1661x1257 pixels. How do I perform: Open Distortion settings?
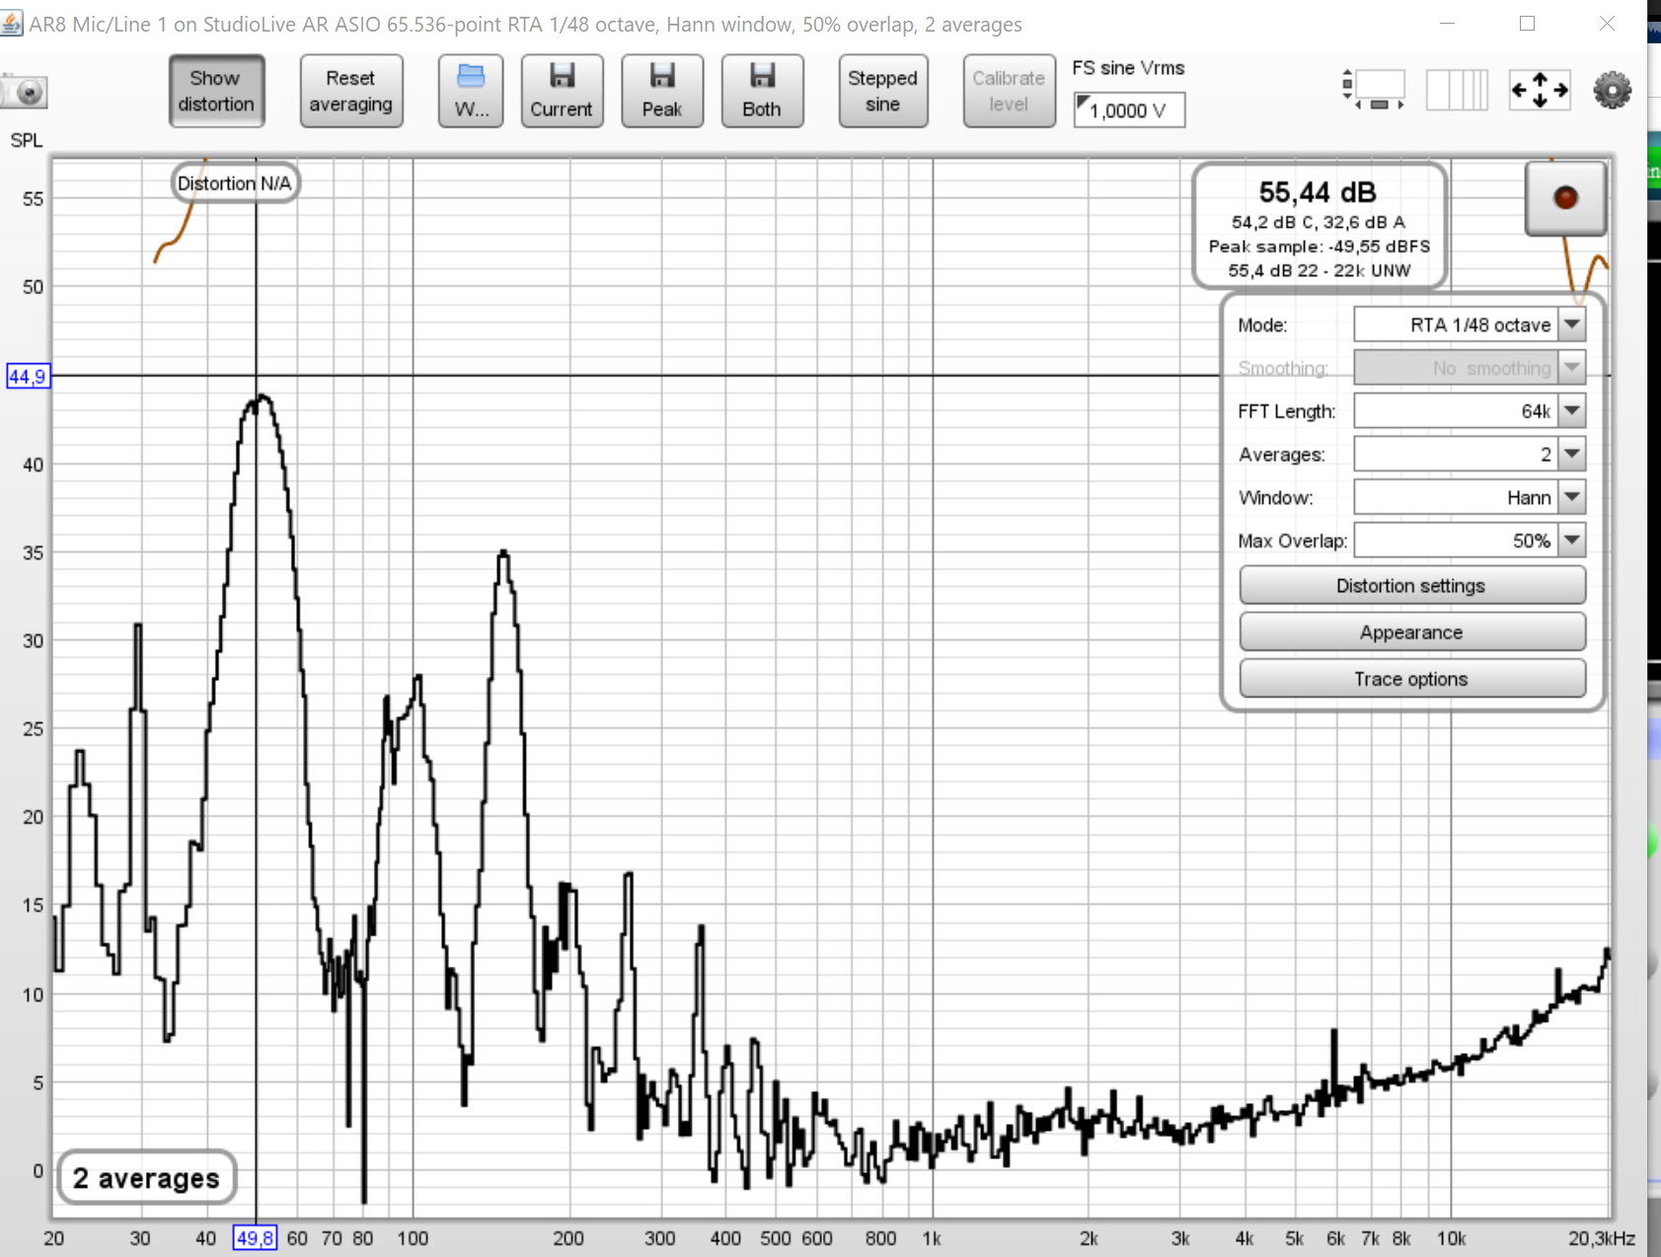tap(1412, 585)
